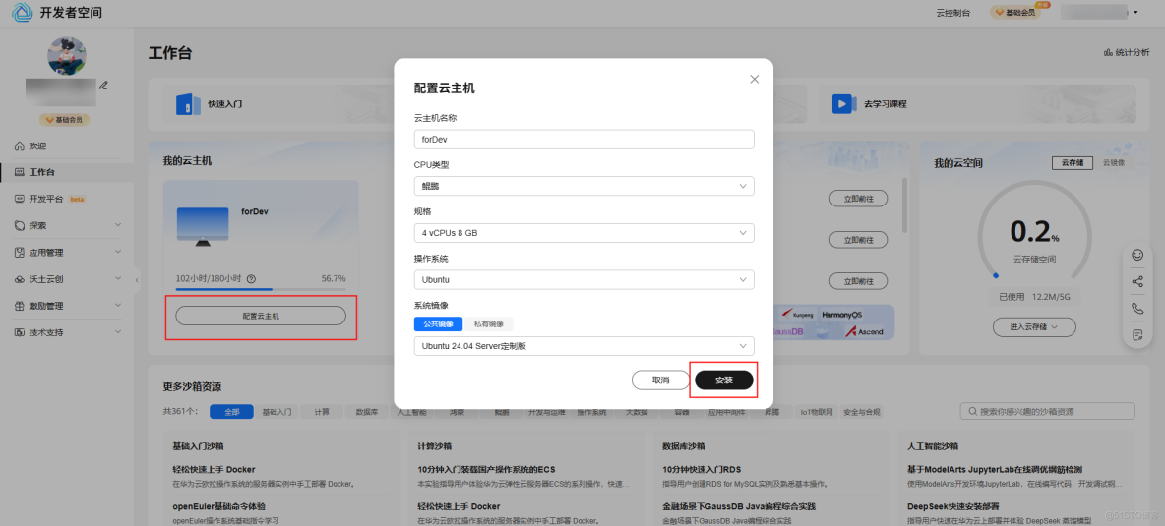This screenshot has height=526, width=1165.
Task: Open the CPU类型 dropdown showing 鲲鹏
Action: click(x=584, y=186)
